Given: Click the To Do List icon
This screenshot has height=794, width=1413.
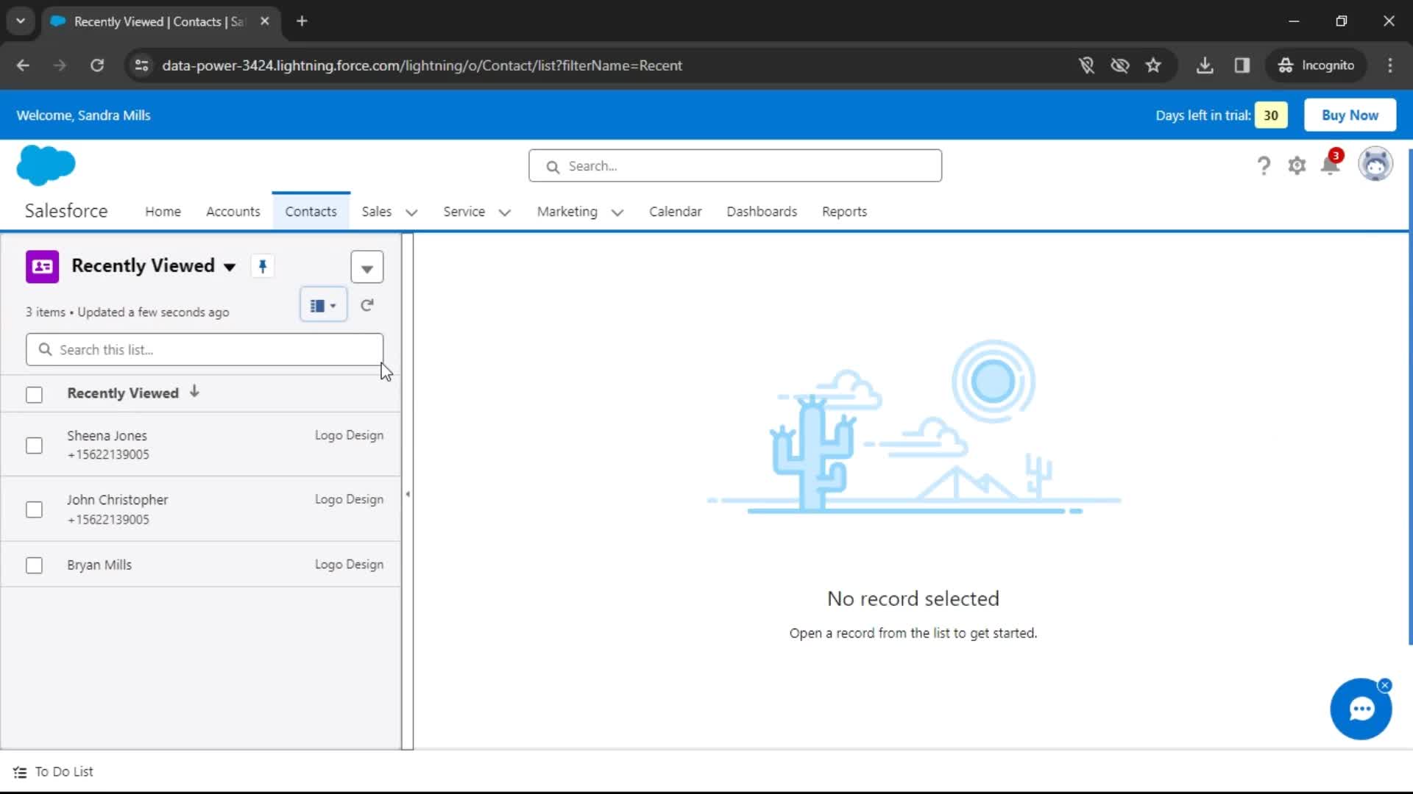Looking at the screenshot, I should [x=20, y=772].
